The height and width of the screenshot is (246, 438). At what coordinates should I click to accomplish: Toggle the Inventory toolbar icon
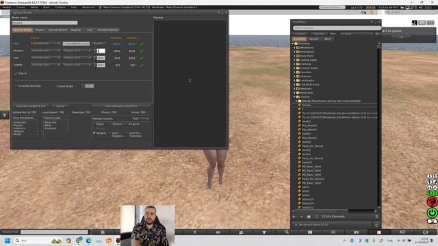point(379,232)
